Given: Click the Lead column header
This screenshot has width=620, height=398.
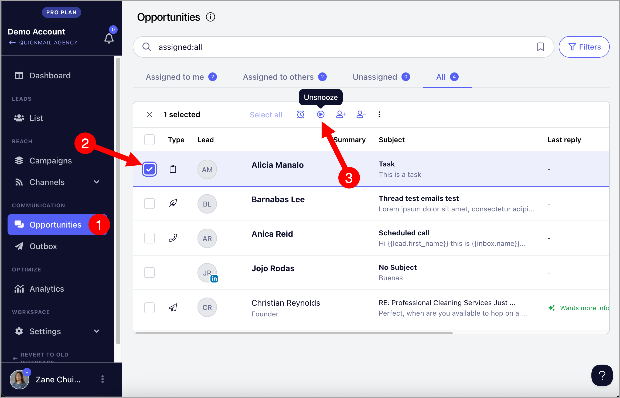Looking at the screenshot, I should (x=206, y=140).
